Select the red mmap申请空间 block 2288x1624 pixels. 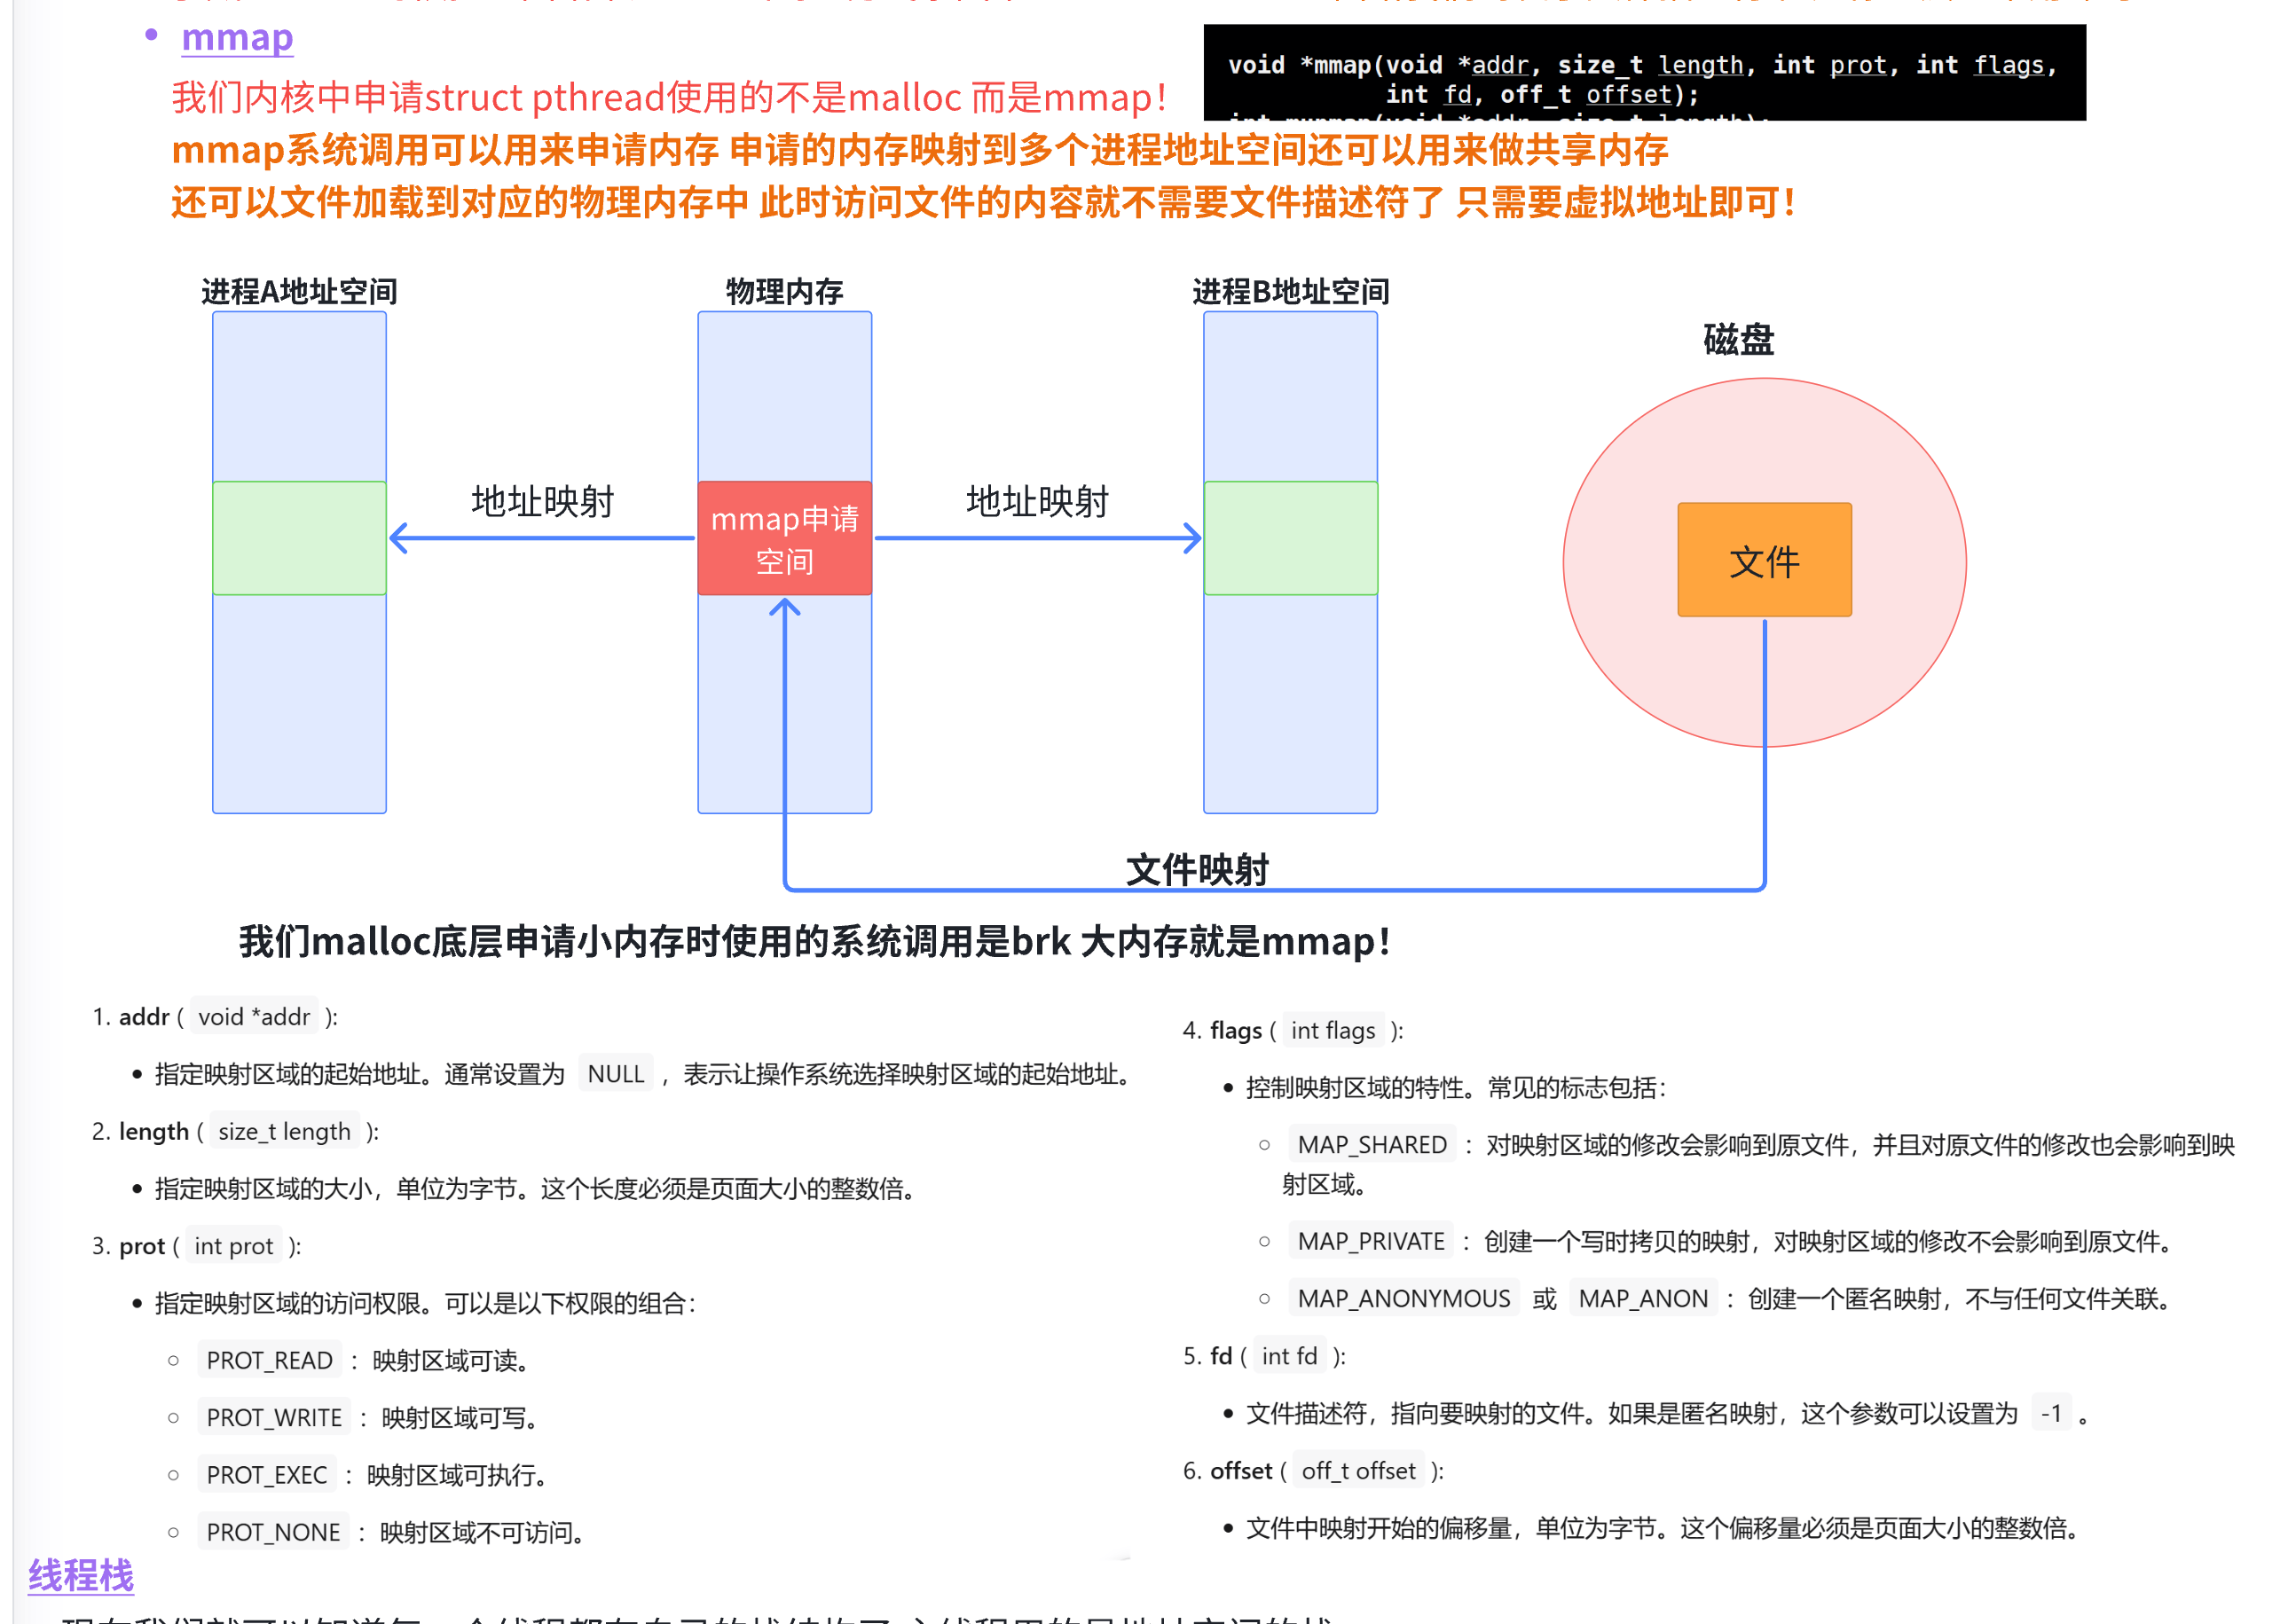784,538
